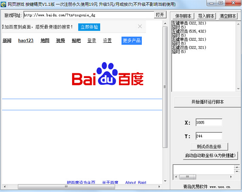Click the Y coordinate input field
This screenshot has width=242, height=192.
209,136
